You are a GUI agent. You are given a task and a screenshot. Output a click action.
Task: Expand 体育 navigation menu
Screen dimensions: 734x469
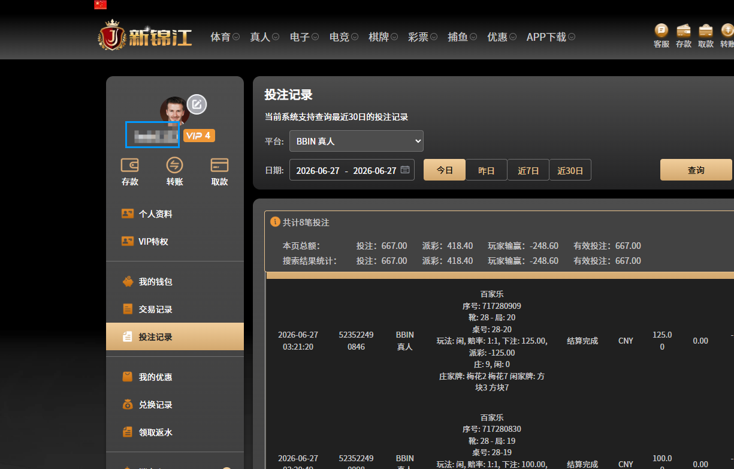(225, 37)
